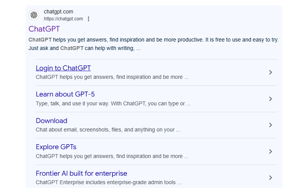Viewport: 289px width, 188px height.
Task: Click the ChatGPT logo favicon
Action: 34,15
